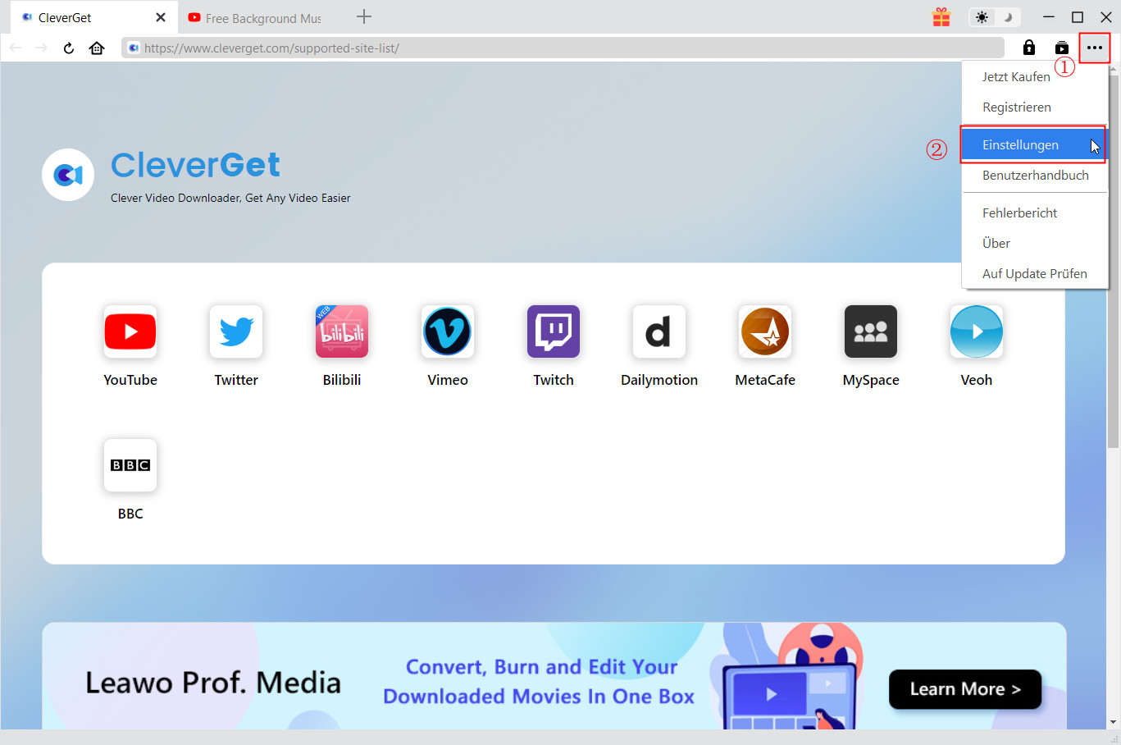Screen dimensions: 1121x745
Task: Select Einstellungen from the menu
Action: click(1020, 145)
